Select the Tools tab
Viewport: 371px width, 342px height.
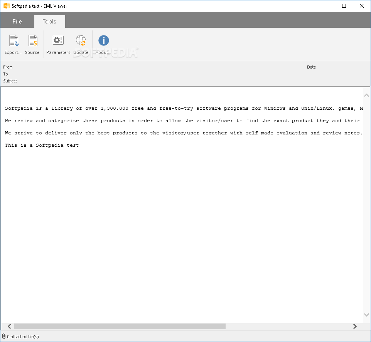pyautogui.click(x=49, y=21)
